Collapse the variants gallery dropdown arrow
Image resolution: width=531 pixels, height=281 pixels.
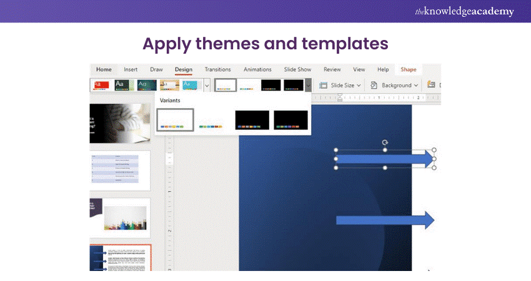308,85
